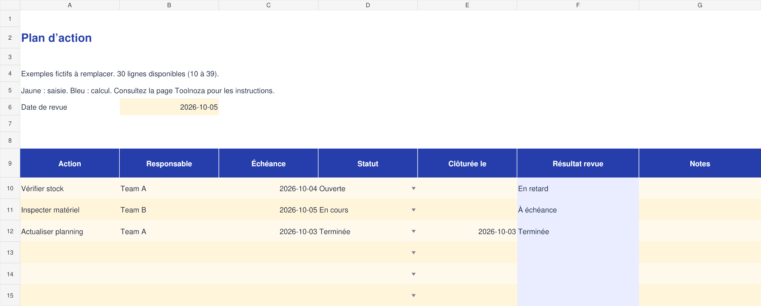Select the échéance cell '2026-10-04'
Viewport: 761px width, 306px height.
click(269, 188)
